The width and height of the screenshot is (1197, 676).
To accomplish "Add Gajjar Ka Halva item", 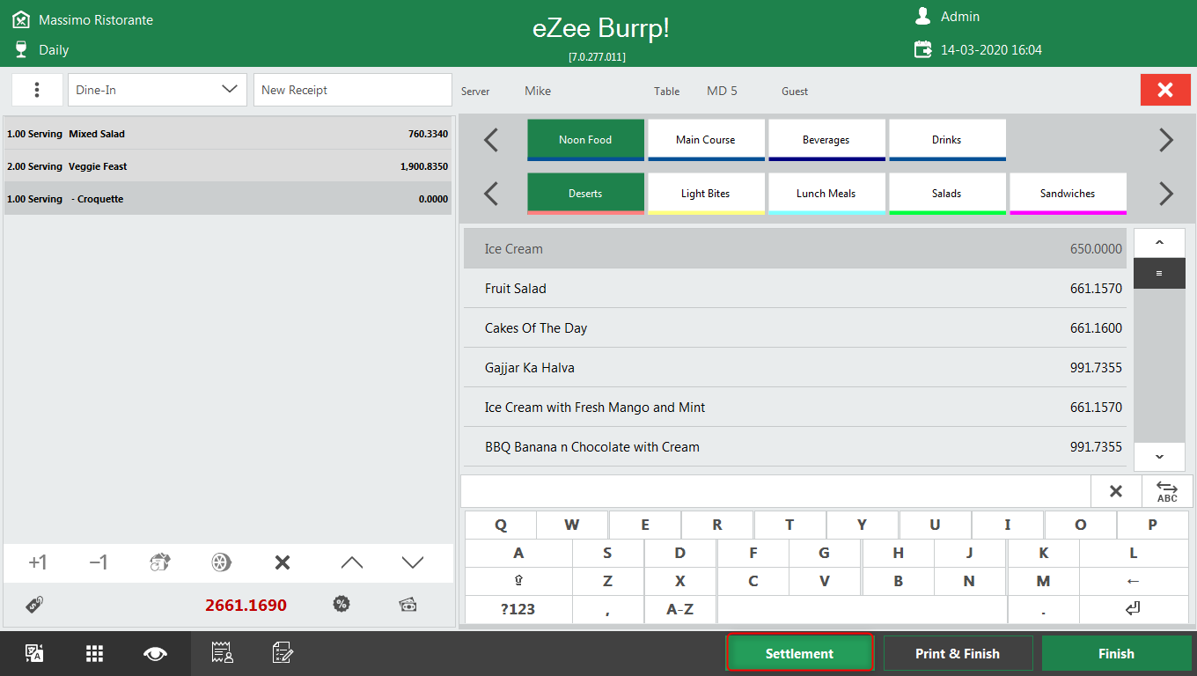I will (795, 368).
